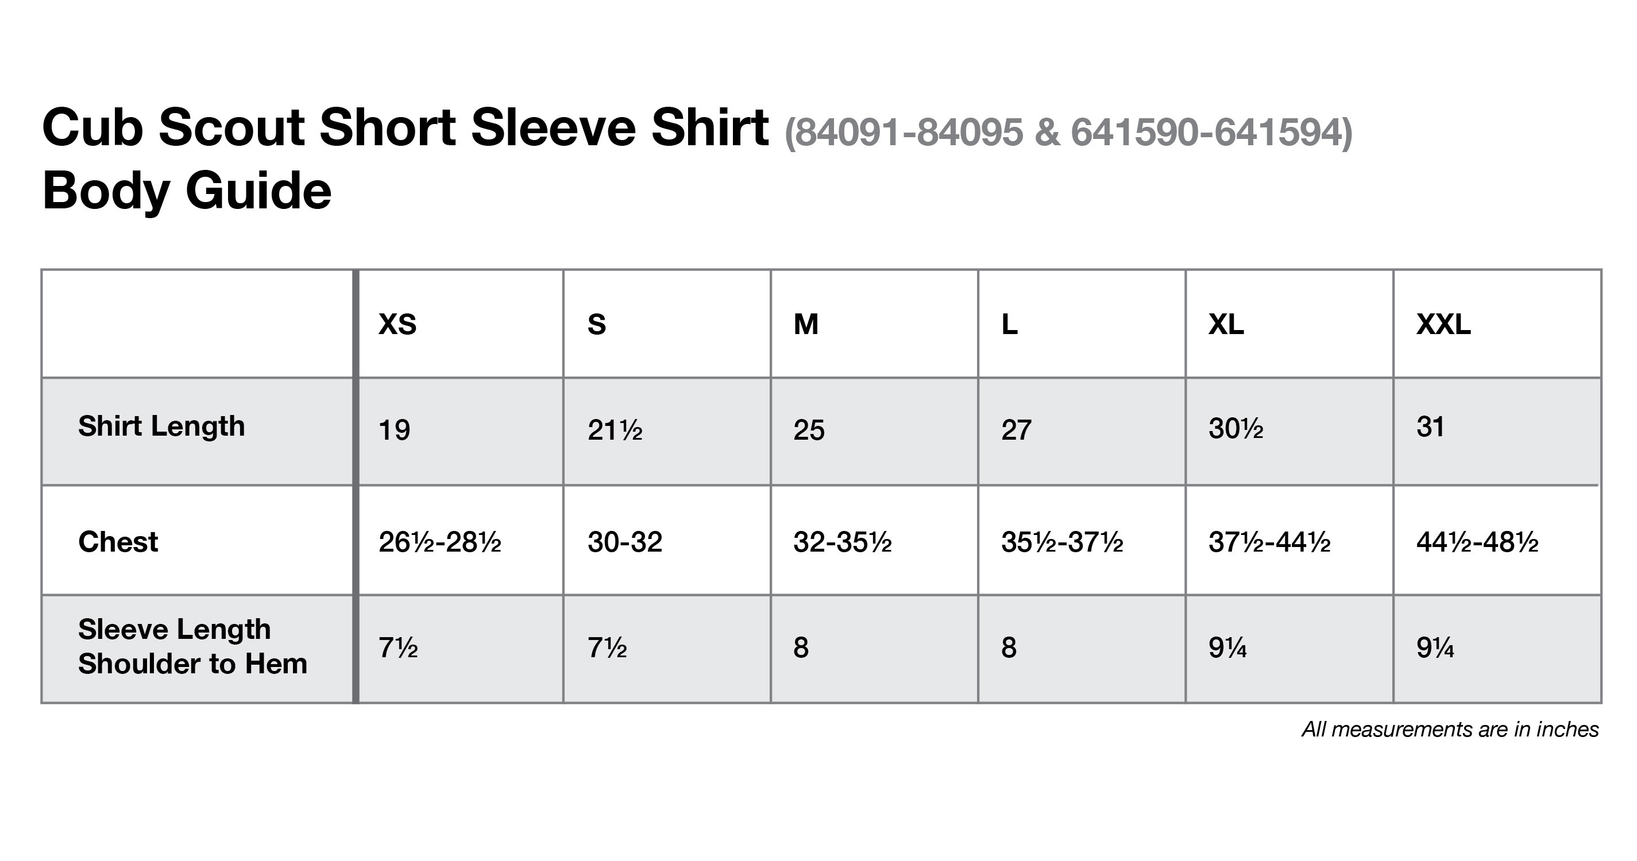Viewport: 1637px width, 861px height.
Task: Click the All measurements are in inches note
Action: point(1450,729)
